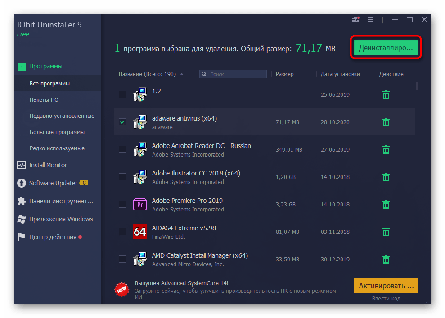Click the green Programs grid icon
Image resolution: width=445 pixels, height=318 pixels.
22,67
